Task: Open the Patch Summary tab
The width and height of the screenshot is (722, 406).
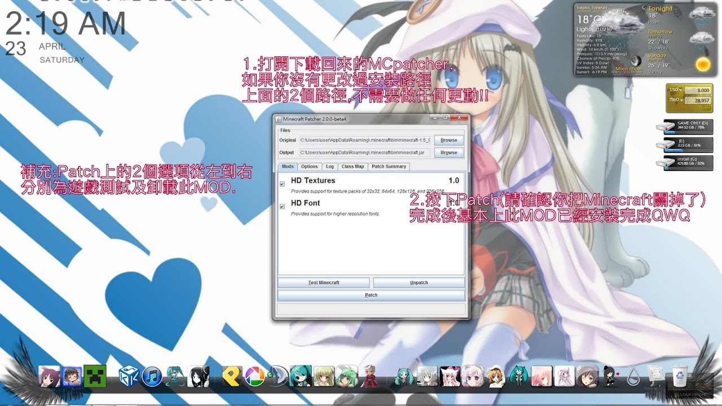Action: coord(389,166)
